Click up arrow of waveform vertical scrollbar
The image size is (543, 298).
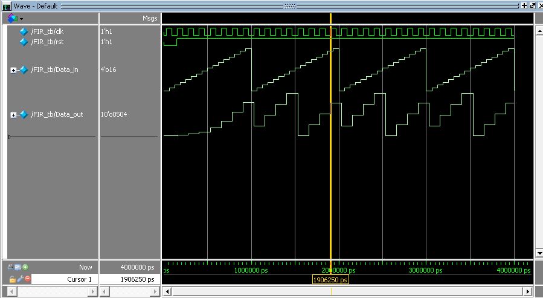click(539, 31)
